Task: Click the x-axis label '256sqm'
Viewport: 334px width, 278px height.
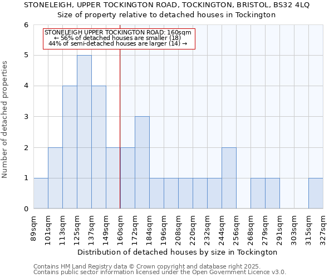Action: pyautogui.click(x=236, y=230)
